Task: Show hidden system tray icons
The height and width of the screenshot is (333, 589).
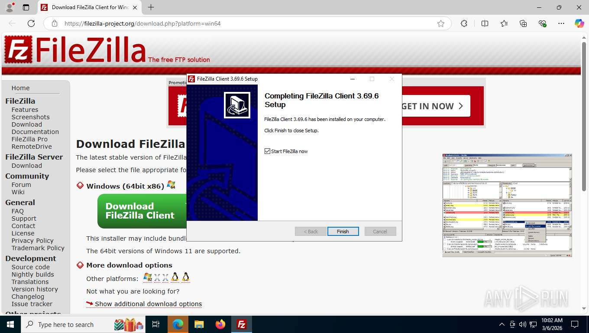Action: click(x=502, y=324)
